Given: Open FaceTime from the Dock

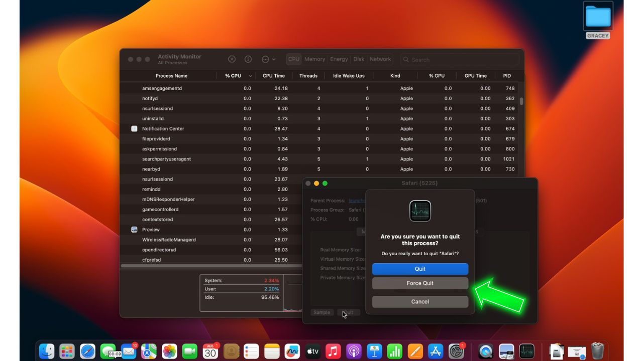Looking at the screenshot, I should (190, 351).
